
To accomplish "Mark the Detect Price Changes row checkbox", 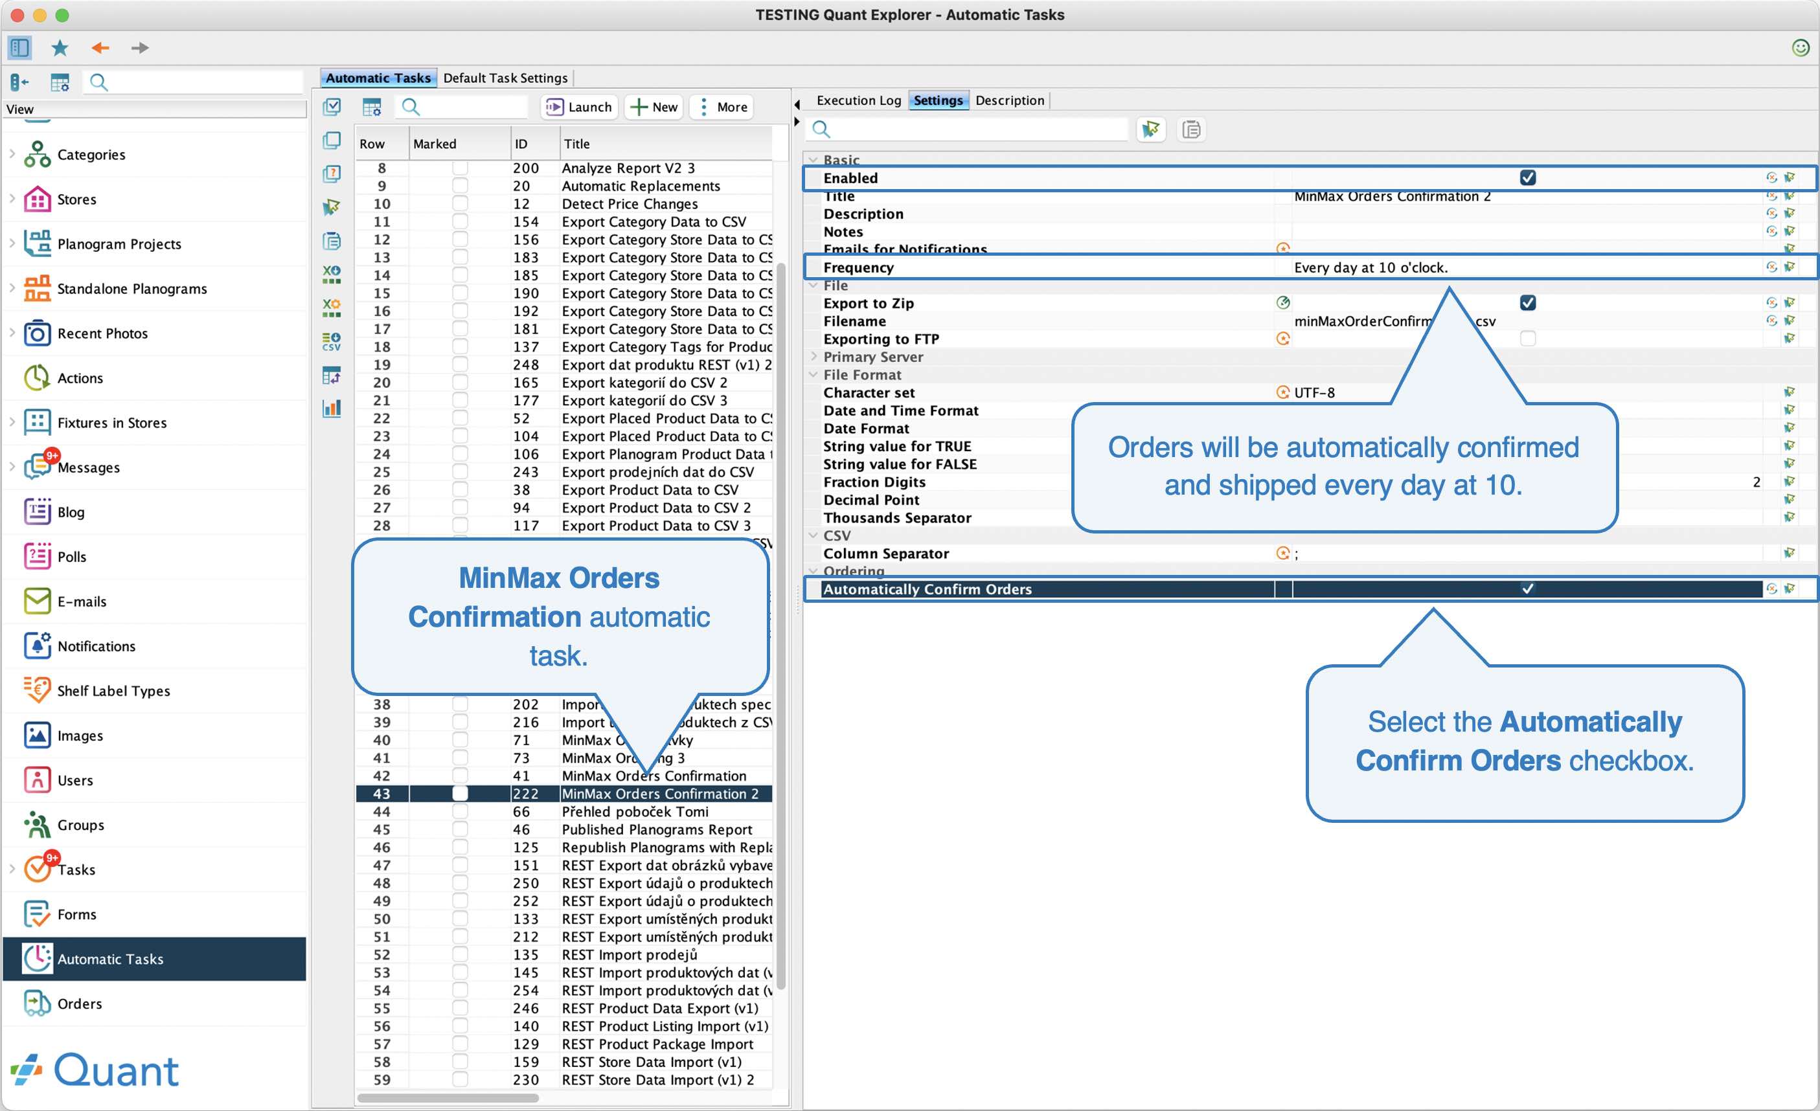I will (459, 204).
